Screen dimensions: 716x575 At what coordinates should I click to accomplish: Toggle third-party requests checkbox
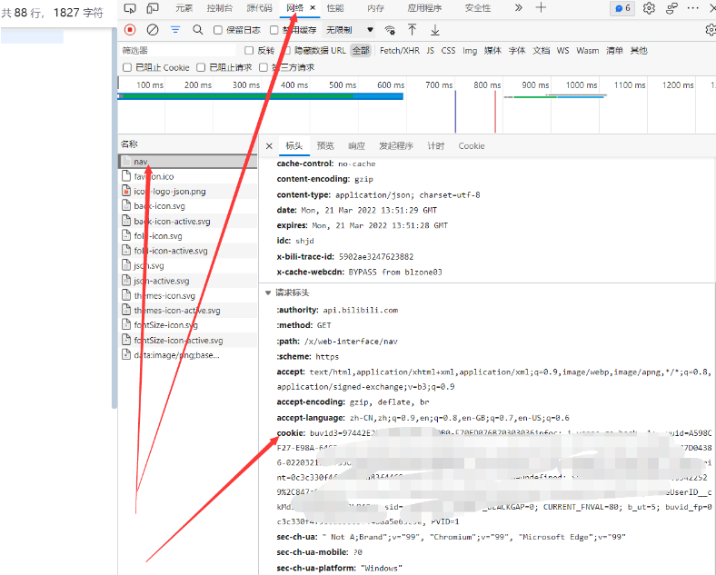tap(263, 67)
